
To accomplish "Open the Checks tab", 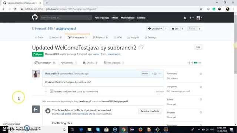I will tap(90, 63).
